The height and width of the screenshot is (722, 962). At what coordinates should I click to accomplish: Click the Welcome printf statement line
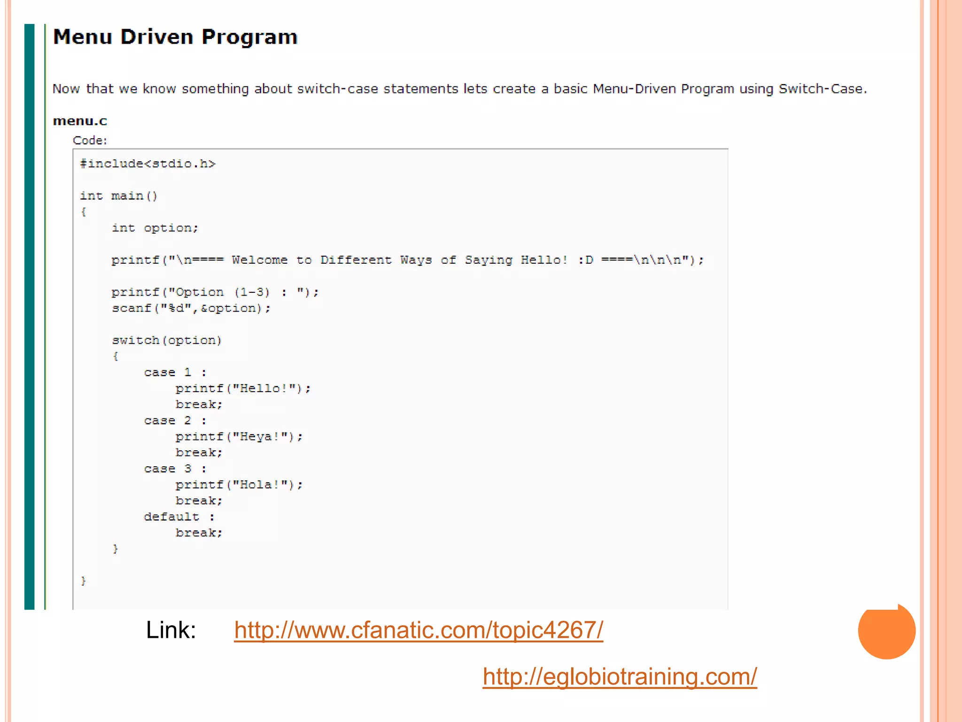pyautogui.click(x=407, y=260)
